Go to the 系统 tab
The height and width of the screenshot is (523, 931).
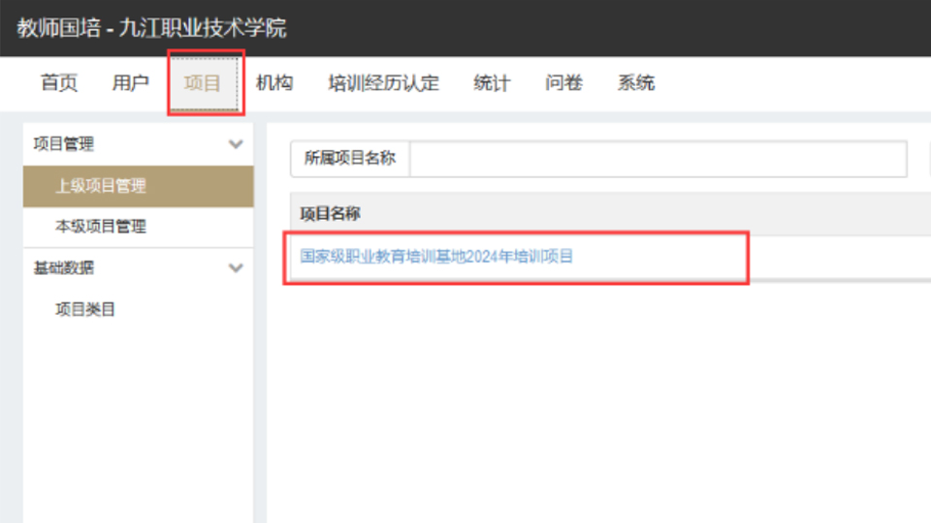pos(636,83)
